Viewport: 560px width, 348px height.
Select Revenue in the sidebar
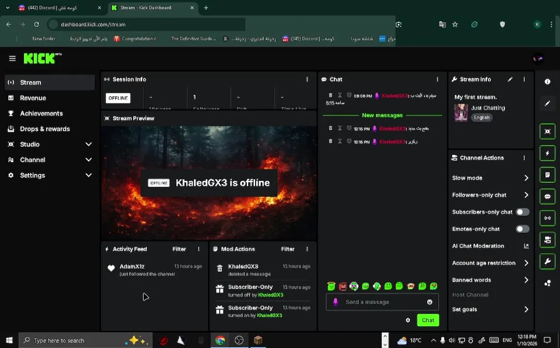pos(50,98)
